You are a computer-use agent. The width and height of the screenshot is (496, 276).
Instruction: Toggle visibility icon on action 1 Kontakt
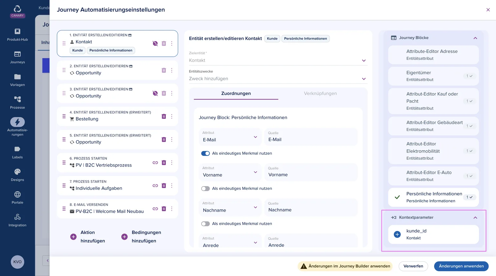tap(155, 43)
